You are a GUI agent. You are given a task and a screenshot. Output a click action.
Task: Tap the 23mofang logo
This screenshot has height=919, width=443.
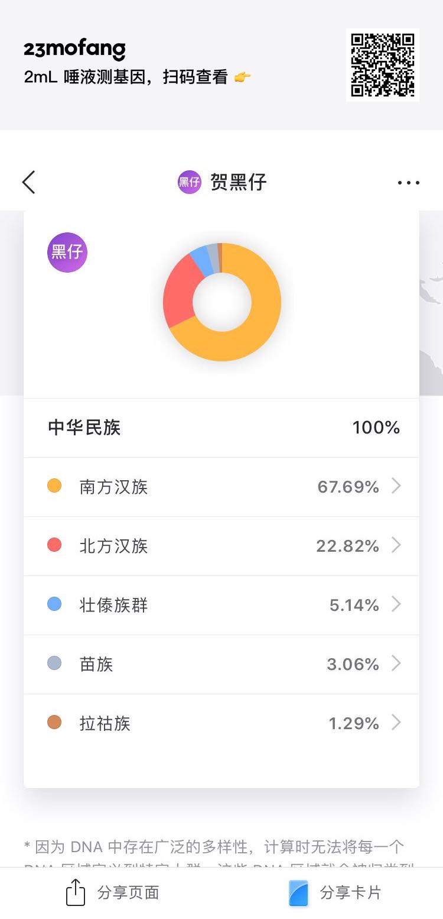(x=74, y=50)
